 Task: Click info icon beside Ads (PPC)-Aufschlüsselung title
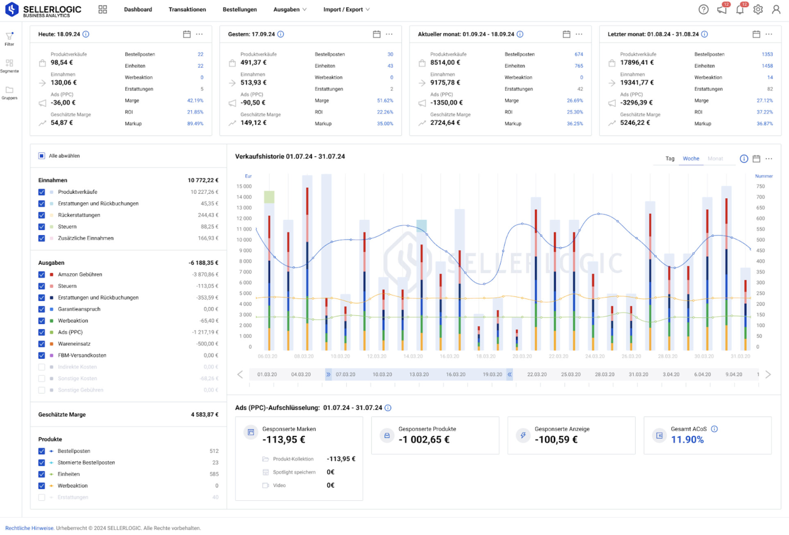coord(388,408)
